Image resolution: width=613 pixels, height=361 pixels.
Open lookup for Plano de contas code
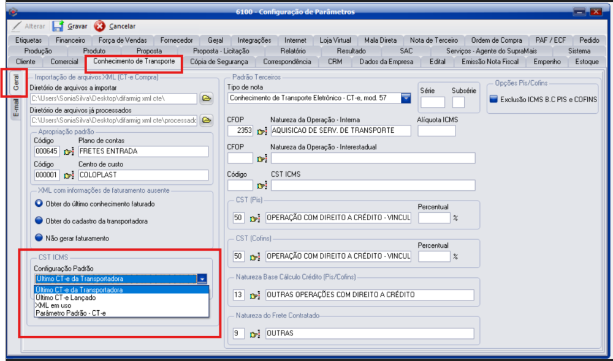[x=69, y=152]
